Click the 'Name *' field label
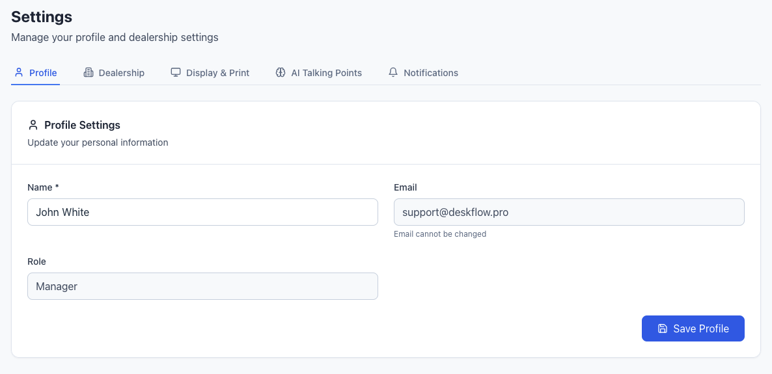This screenshot has height=374, width=772. coord(44,187)
